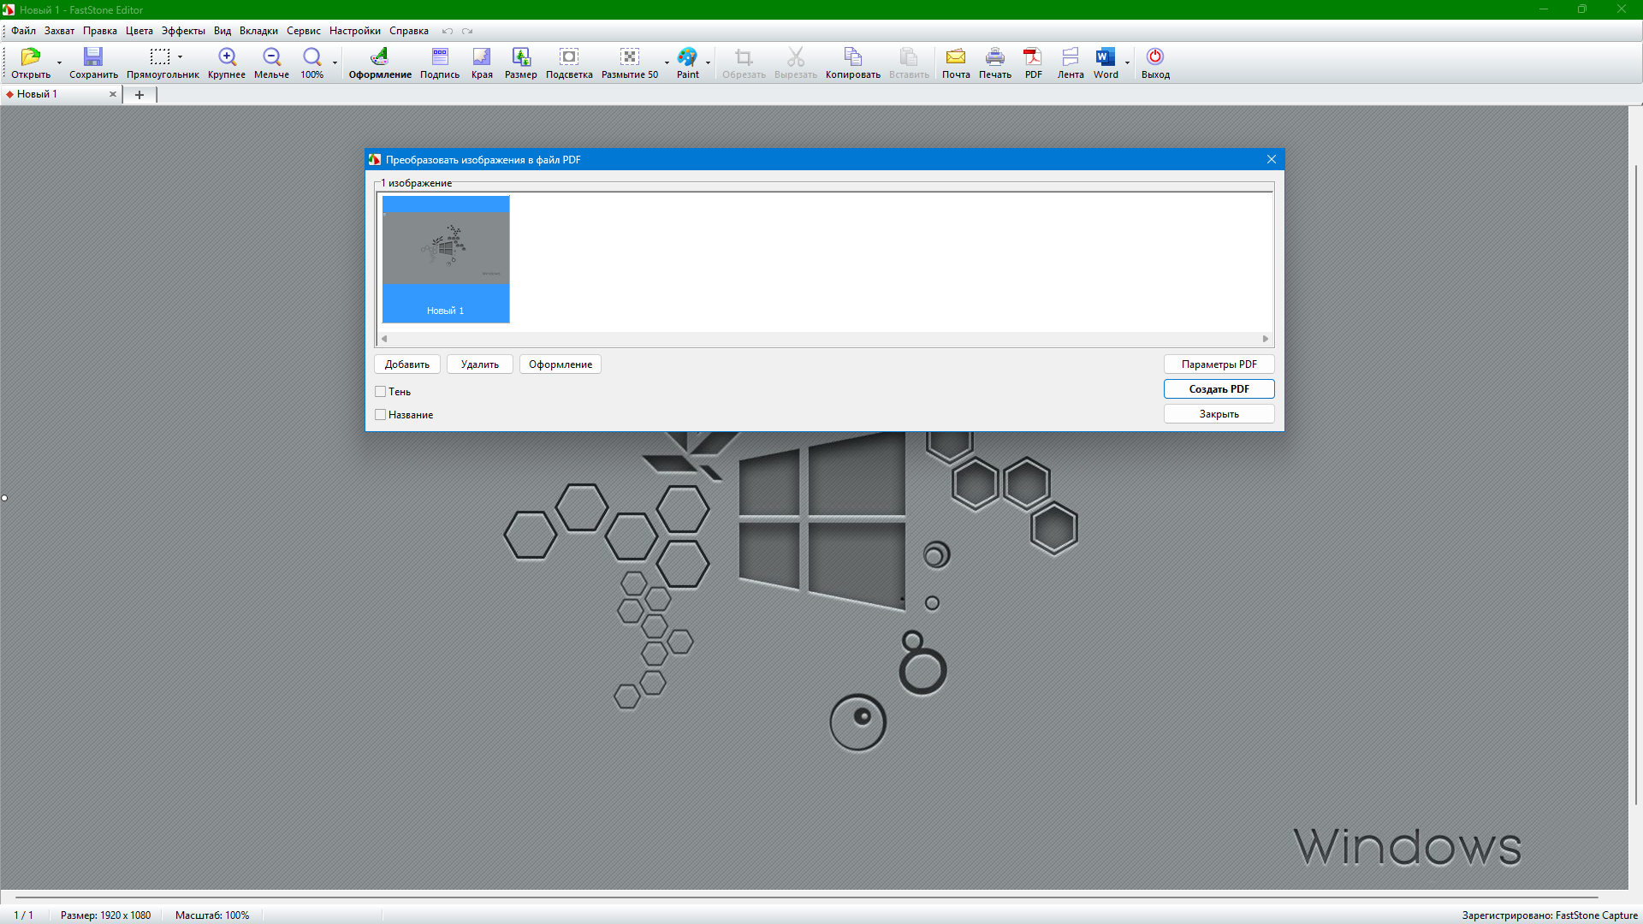Enable the Тень checkbox
Image resolution: width=1643 pixels, height=924 pixels.
(x=381, y=392)
